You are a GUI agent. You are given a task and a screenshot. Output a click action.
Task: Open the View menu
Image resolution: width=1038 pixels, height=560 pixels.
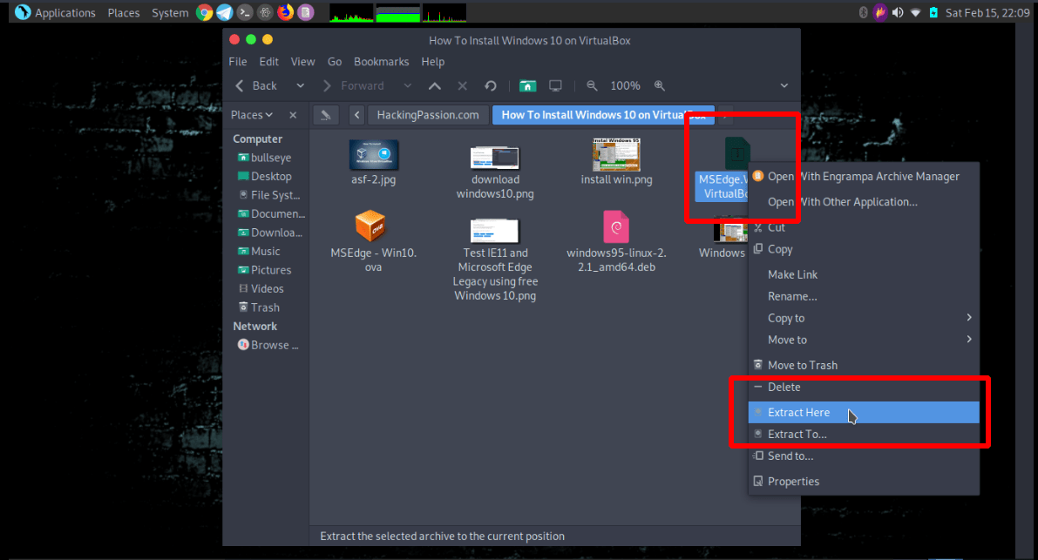pos(302,62)
